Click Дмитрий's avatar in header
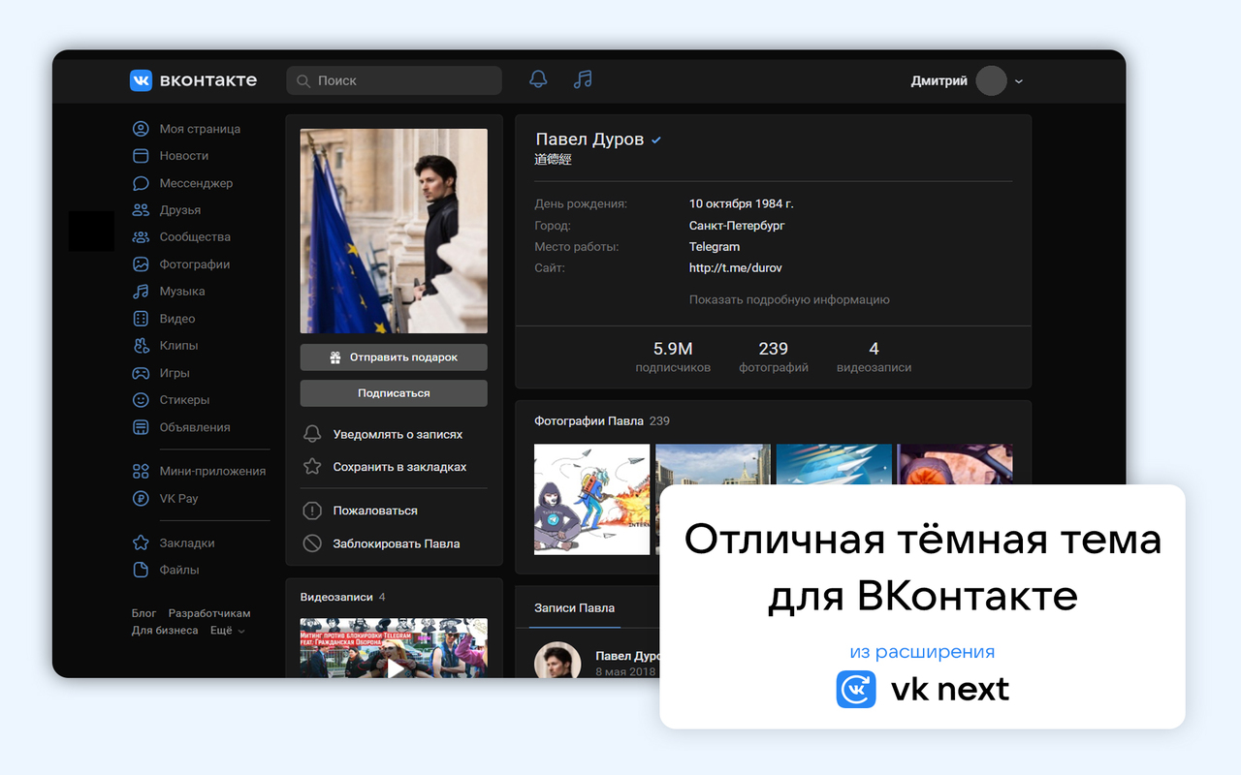Image resolution: width=1241 pixels, height=775 pixels. tap(991, 80)
